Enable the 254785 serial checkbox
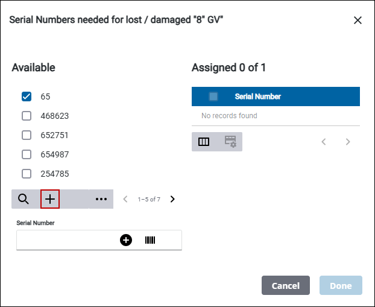 pyautogui.click(x=27, y=174)
